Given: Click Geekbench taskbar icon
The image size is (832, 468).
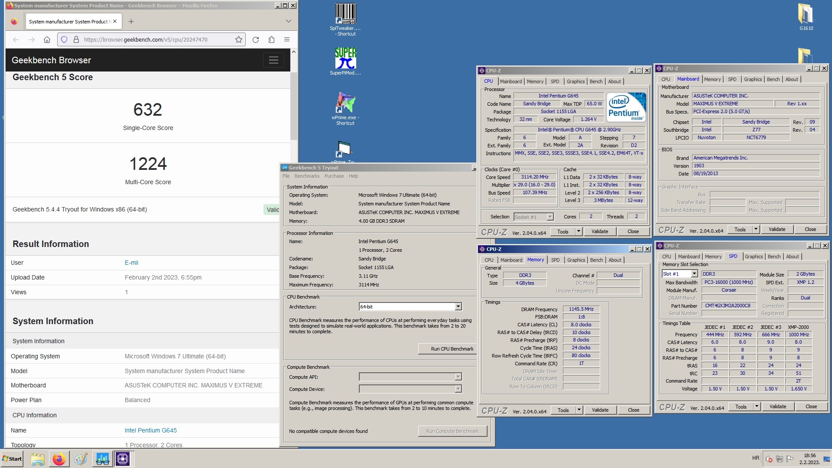Looking at the screenshot, I should coord(103,458).
